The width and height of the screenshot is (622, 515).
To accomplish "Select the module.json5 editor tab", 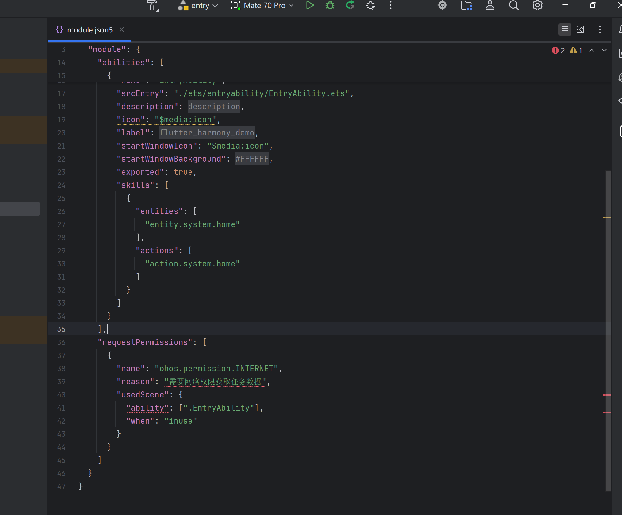I will pyautogui.click(x=90, y=30).
